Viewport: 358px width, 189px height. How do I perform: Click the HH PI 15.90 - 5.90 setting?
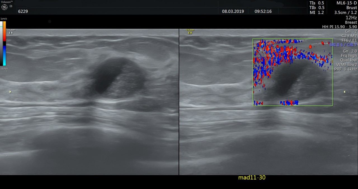[x=340, y=27]
